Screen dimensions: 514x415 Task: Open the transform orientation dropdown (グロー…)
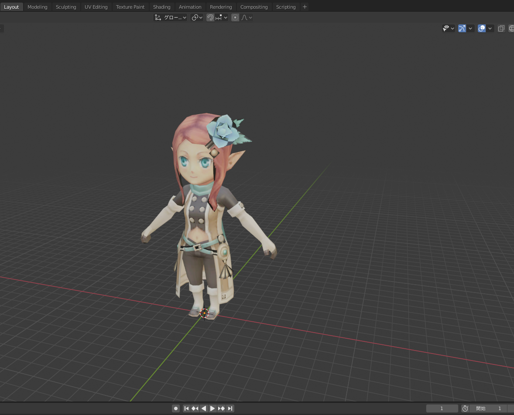(171, 18)
